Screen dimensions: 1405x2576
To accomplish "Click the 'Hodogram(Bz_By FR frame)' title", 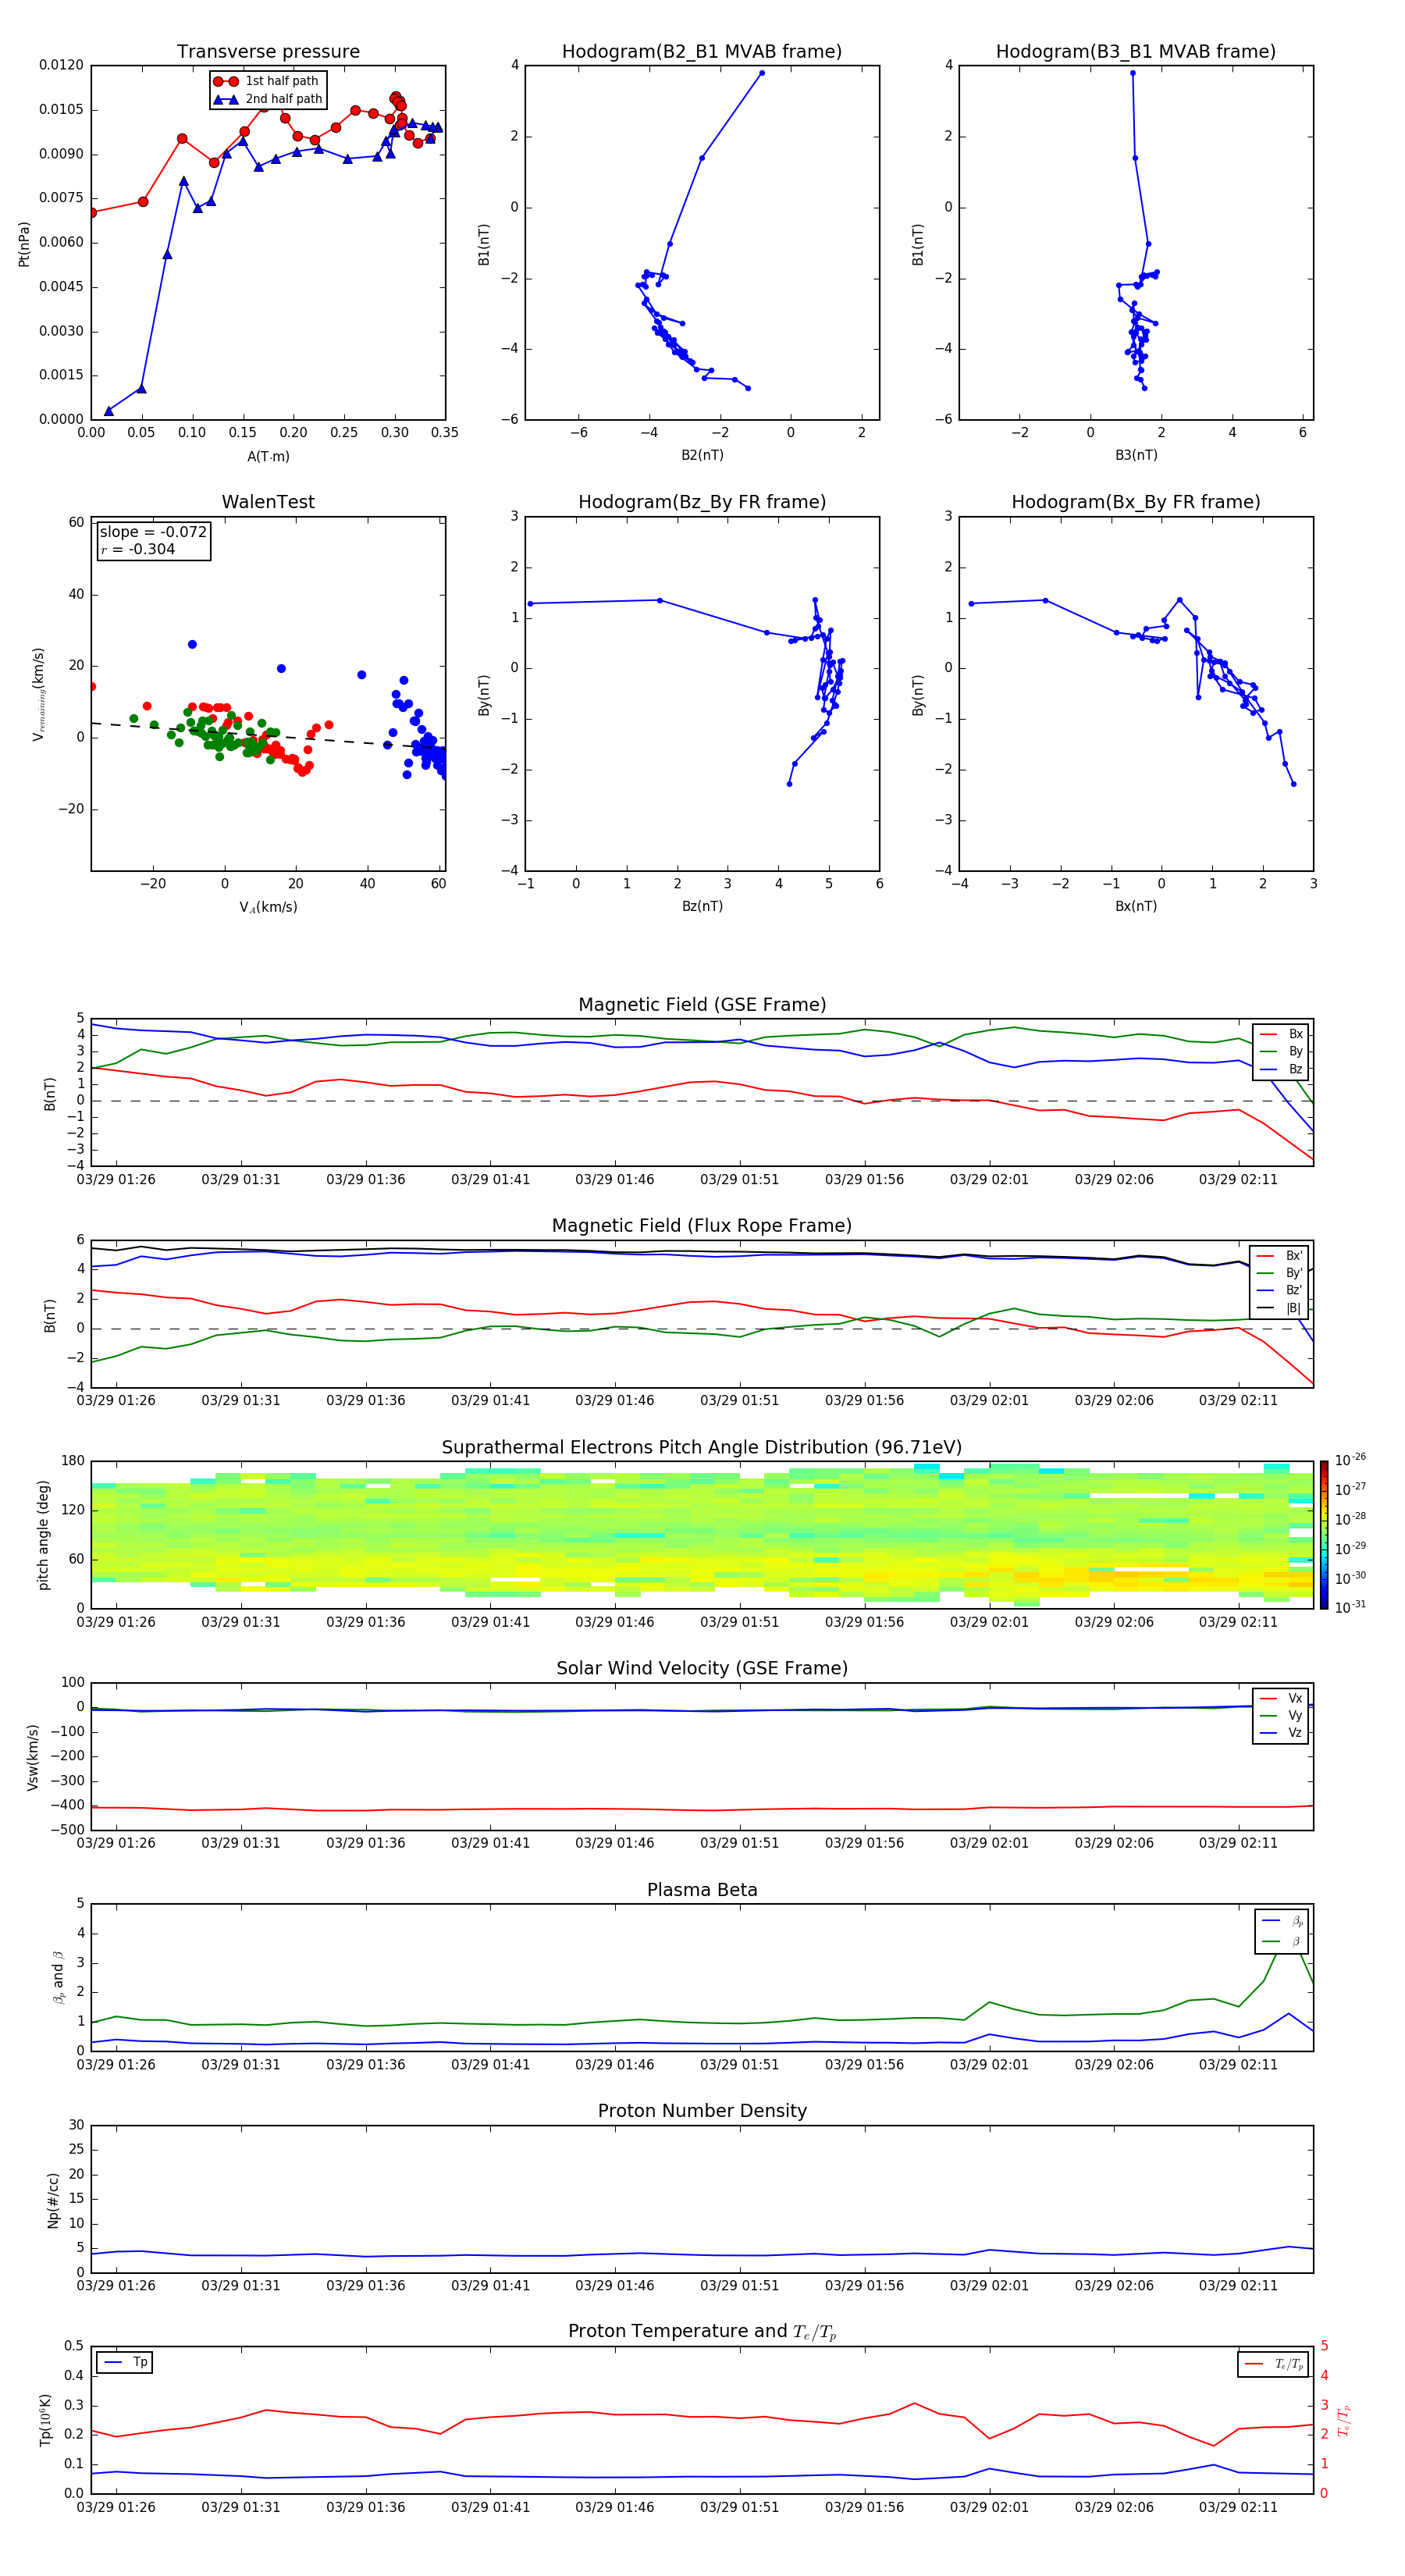I will point(701,502).
